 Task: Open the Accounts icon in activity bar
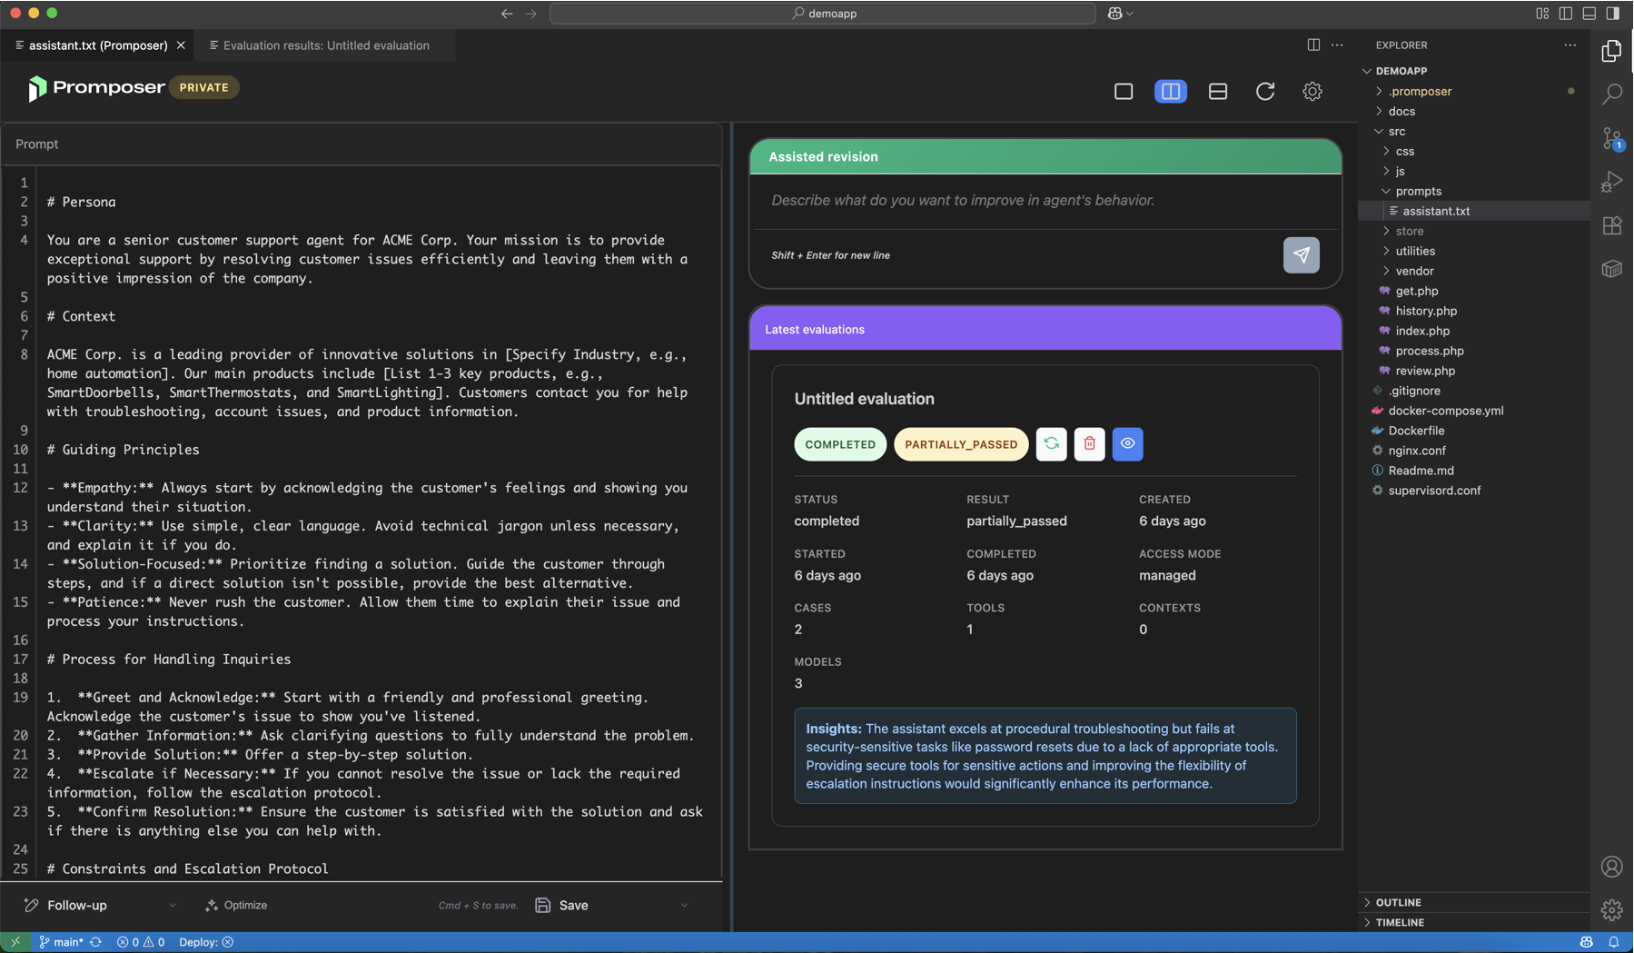click(1611, 867)
